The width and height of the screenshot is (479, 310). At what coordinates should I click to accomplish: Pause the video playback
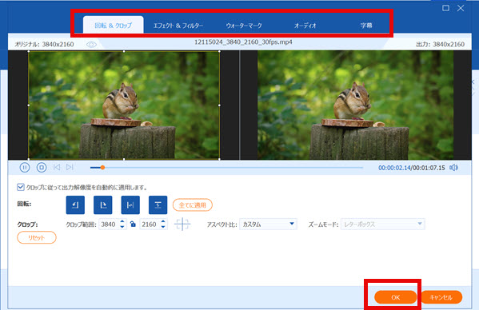click(25, 168)
